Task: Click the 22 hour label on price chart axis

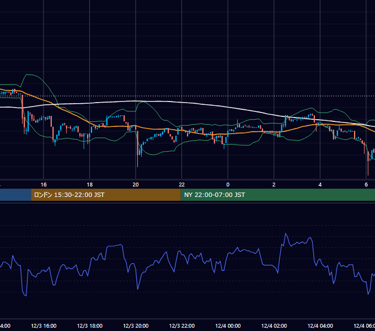Action: (x=182, y=185)
